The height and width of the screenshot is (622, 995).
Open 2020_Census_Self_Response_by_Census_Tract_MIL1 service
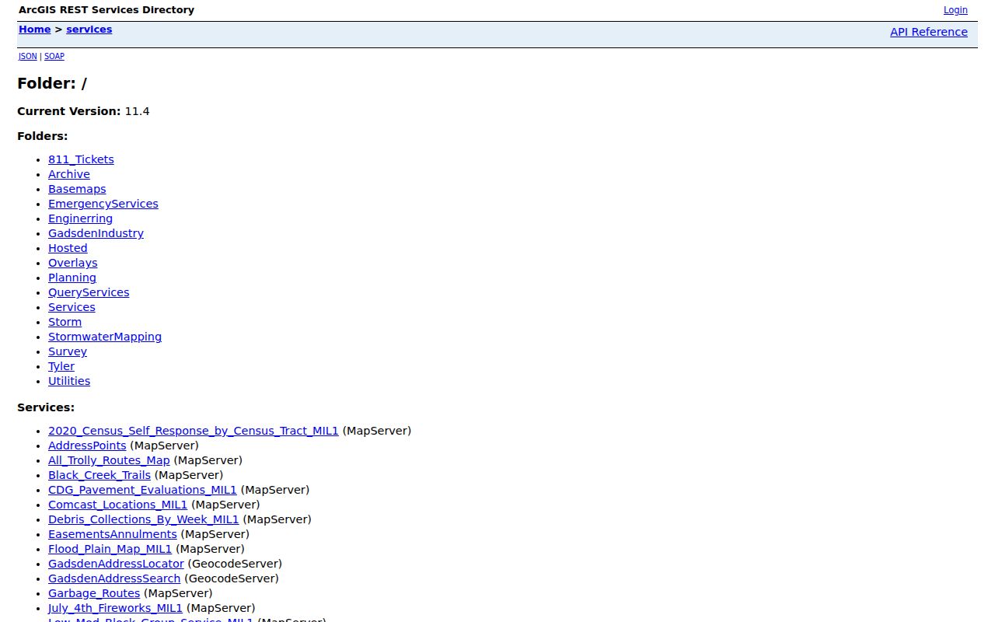(194, 431)
